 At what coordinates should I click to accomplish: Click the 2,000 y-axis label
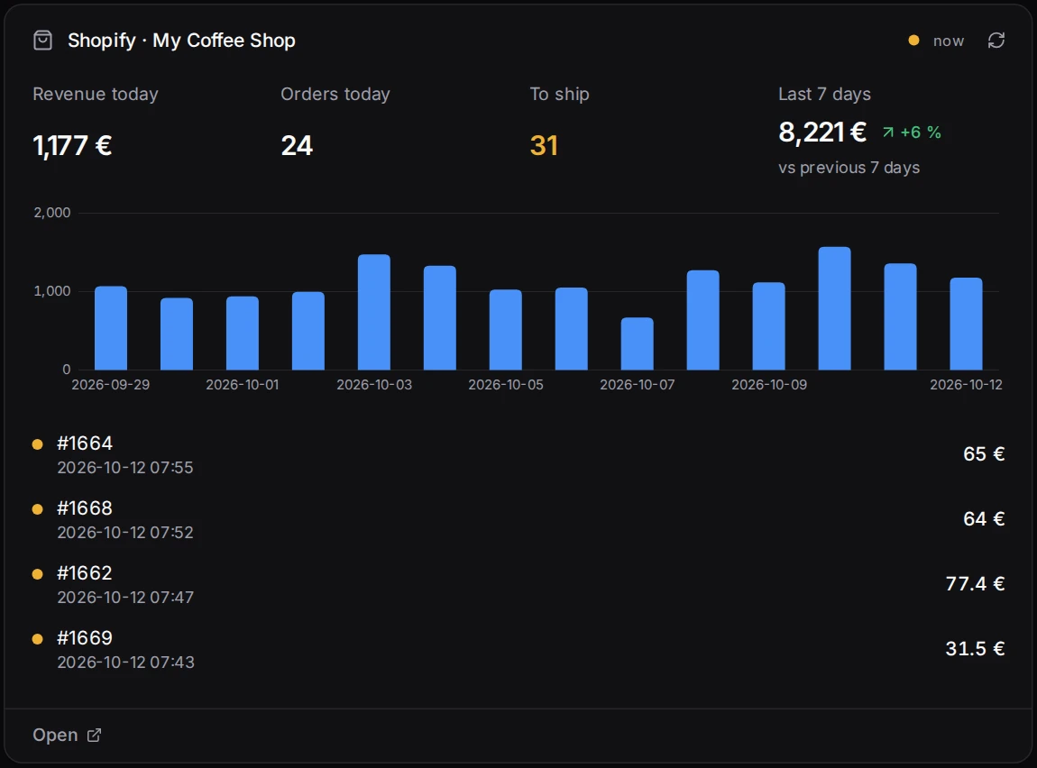(52, 213)
